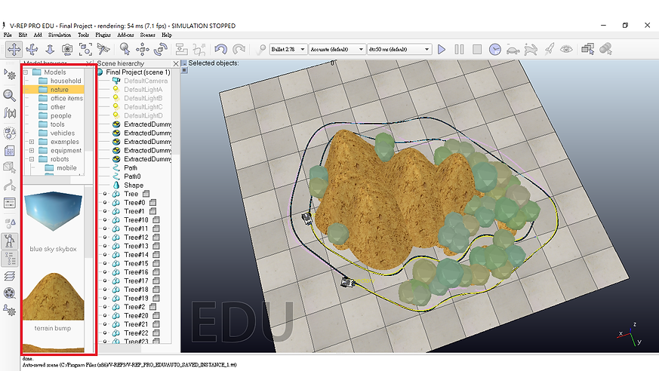Select the camera opening angle tool
The height and width of the screenshot is (371, 659).
coord(67,50)
